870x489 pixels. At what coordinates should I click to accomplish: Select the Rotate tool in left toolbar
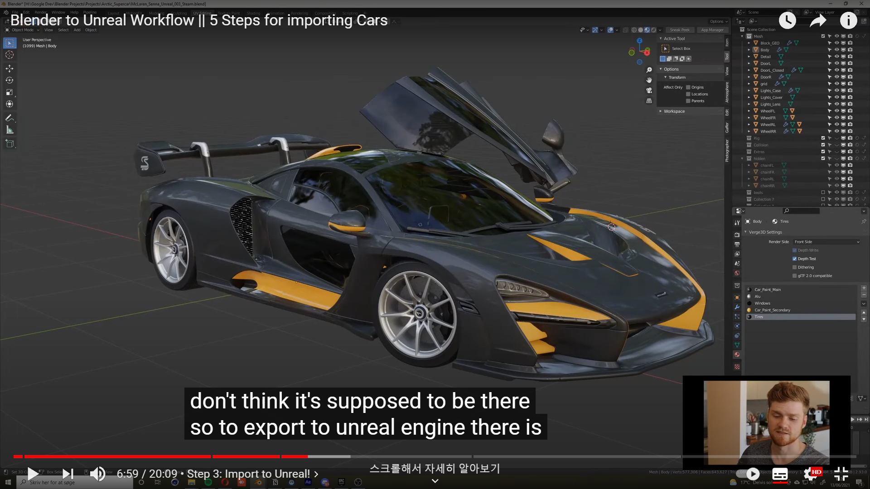pyautogui.click(x=10, y=80)
